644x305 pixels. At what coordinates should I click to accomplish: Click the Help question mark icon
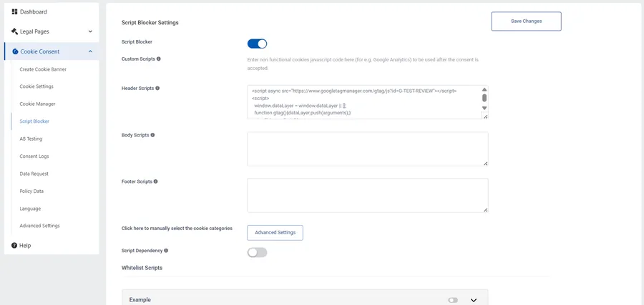pyautogui.click(x=14, y=246)
